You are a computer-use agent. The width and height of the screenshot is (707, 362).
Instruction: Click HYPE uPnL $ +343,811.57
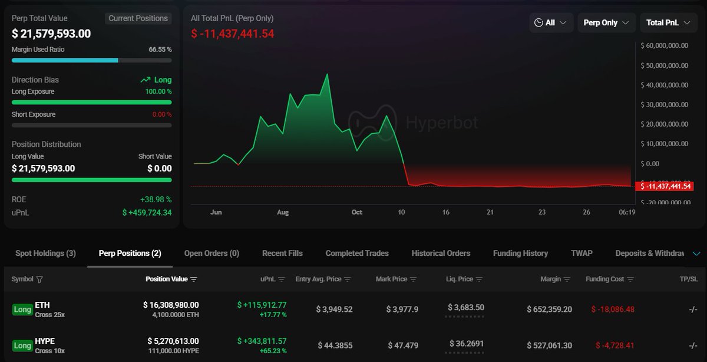point(262,341)
